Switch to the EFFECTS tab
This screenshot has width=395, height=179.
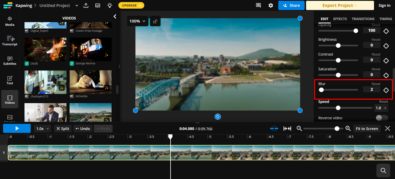[x=340, y=19]
